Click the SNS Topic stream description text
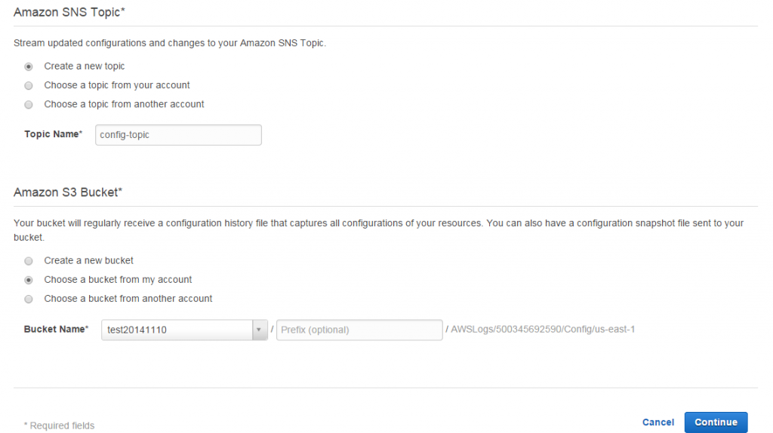Viewport: 773px width, 433px height. (170, 43)
